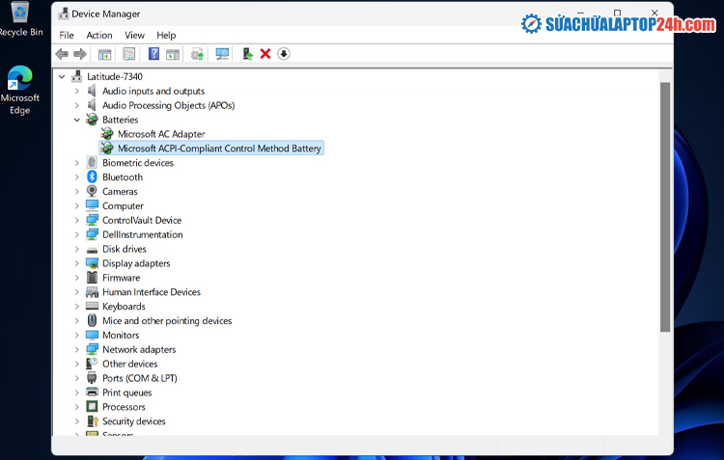The image size is (724, 460).
Task: Click the Biometric devices fingerprint icon
Action: click(92, 162)
